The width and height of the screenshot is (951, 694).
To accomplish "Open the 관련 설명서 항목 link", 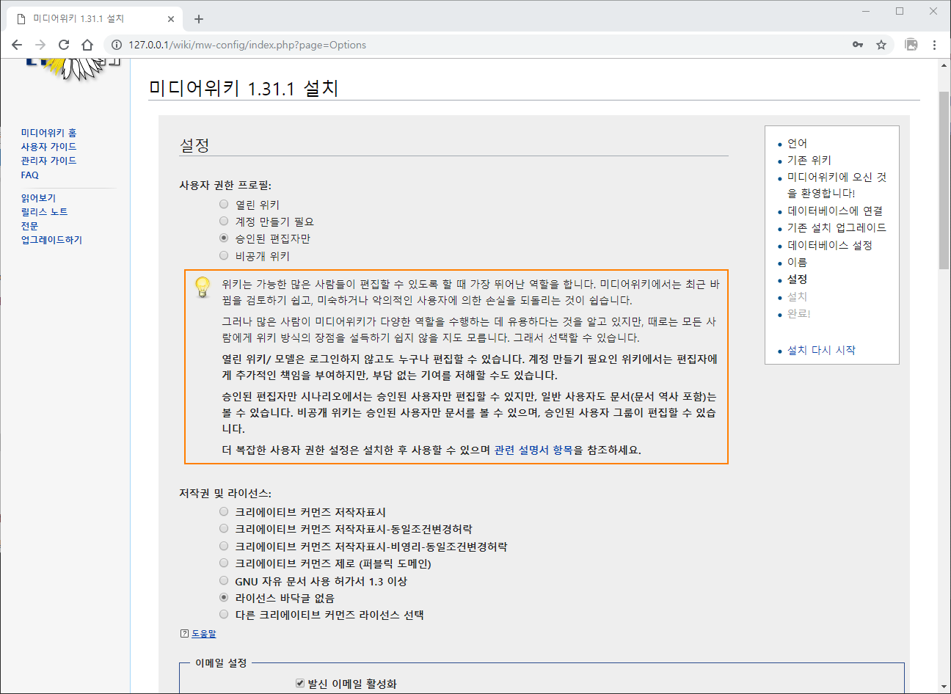I will (x=533, y=450).
